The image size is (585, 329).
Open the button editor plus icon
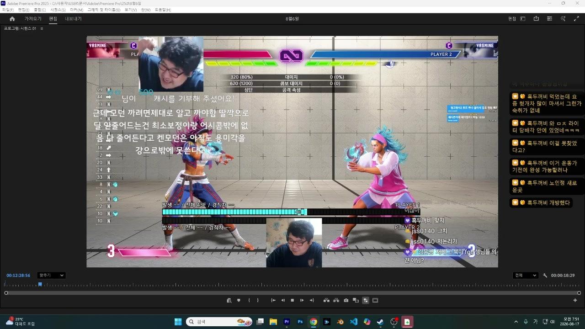(575, 300)
